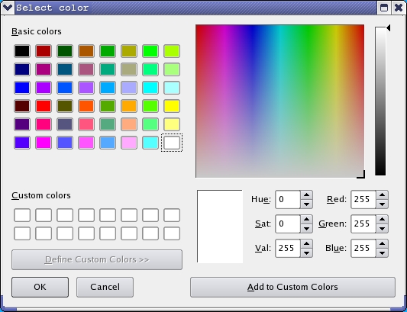This screenshot has height=312, width=407.
Task: Confirm with the OK button
Action: pyautogui.click(x=40, y=287)
